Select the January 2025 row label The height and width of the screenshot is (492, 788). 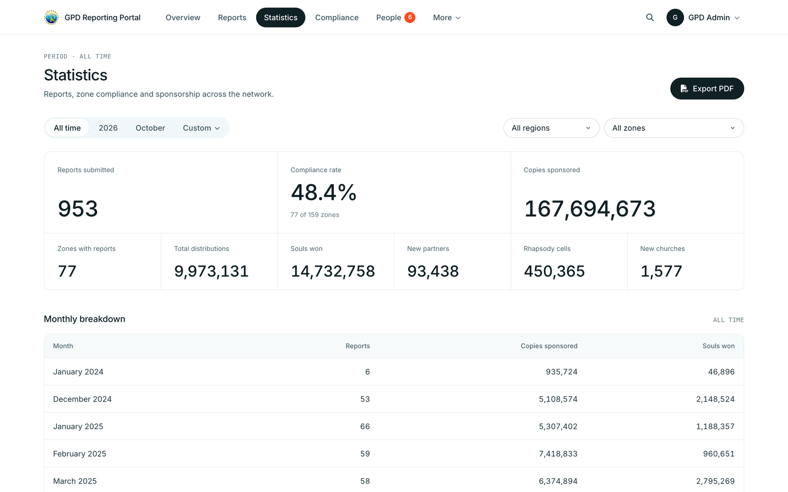(x=78, y=427)
